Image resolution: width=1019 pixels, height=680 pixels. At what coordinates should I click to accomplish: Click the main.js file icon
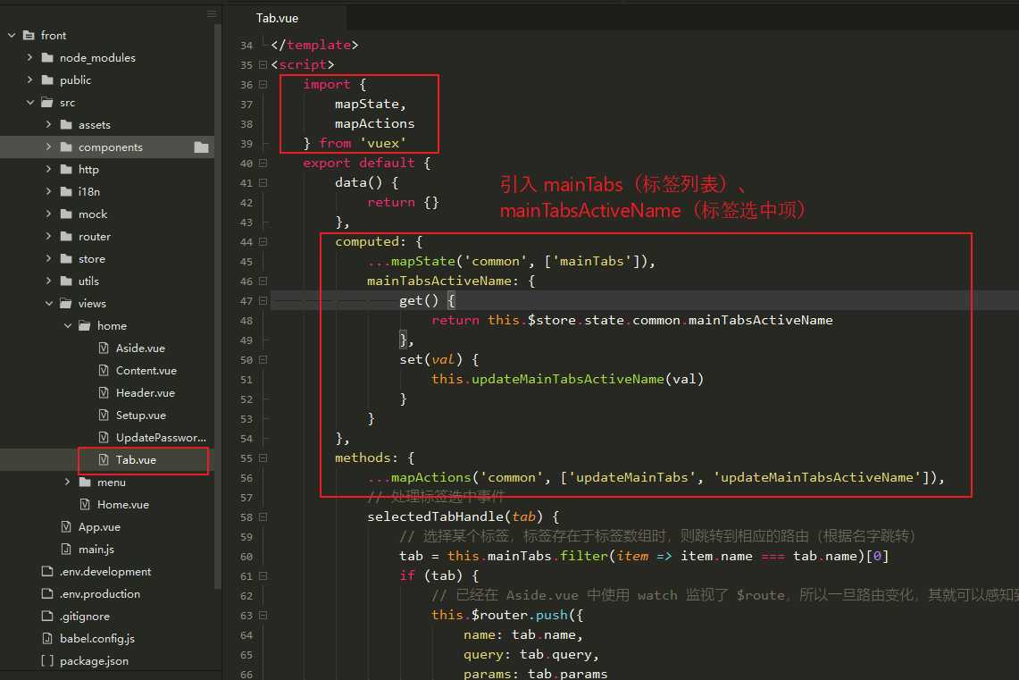click(x=65, y=549)
